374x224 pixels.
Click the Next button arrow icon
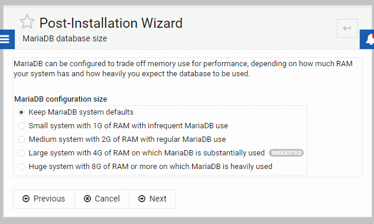(142, 199)
